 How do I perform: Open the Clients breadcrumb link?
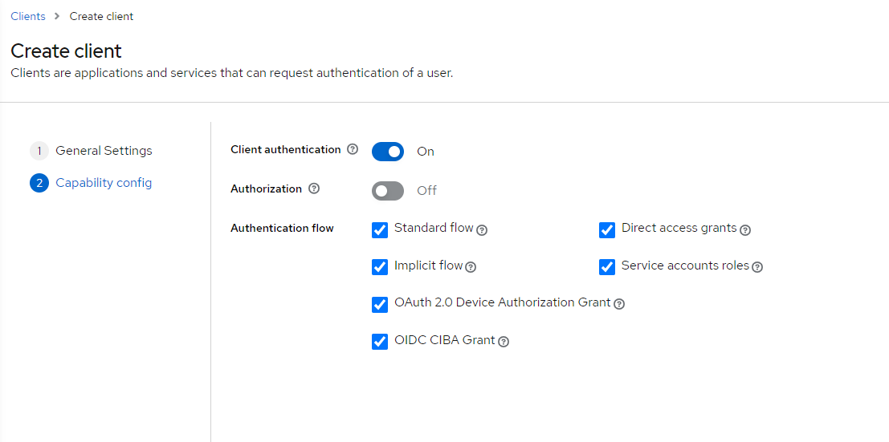pos(28,16)
